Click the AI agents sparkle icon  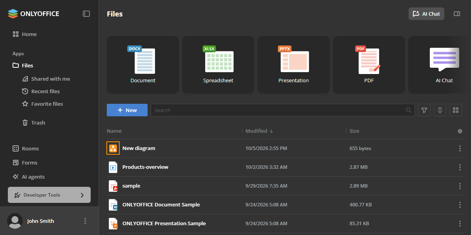coord(16,177)
